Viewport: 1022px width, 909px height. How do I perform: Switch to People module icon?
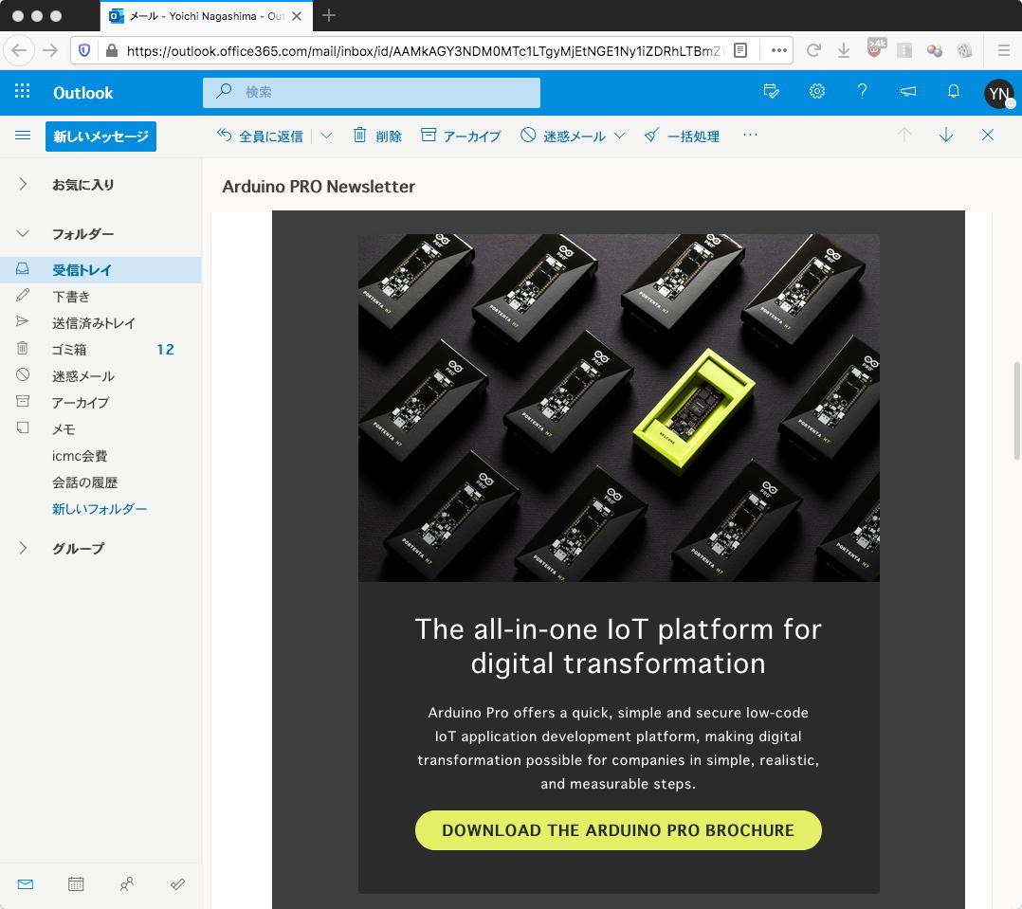point(127,884)
